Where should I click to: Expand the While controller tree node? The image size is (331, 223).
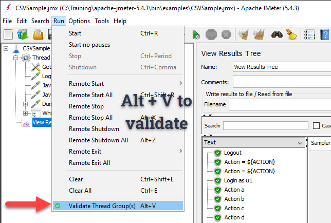(x=25, y=113)
